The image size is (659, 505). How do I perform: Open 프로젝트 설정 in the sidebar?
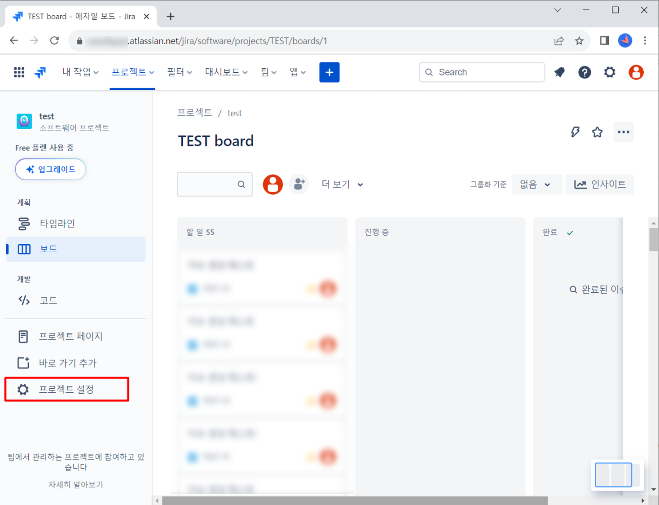(66, 389)
